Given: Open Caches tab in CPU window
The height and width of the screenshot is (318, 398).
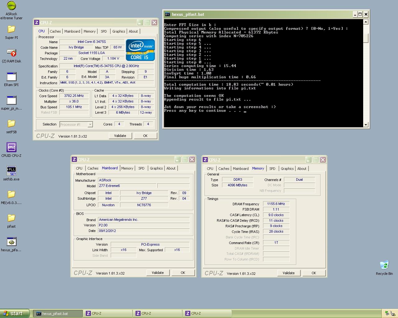Looking at the screenshot, I should click(55, 31).
